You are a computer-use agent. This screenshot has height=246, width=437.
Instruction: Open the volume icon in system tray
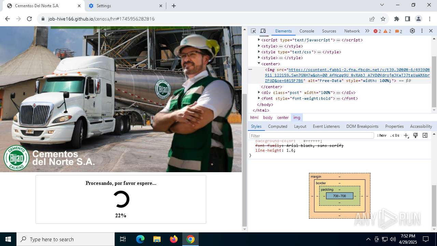[393, 239]
